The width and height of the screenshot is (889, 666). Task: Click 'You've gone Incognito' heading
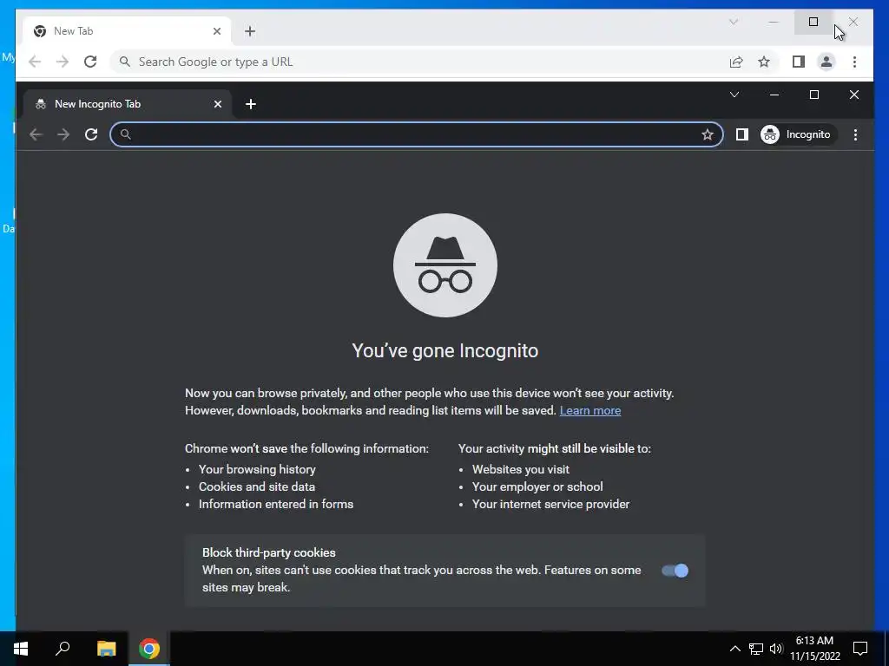pyautogui.click(x=445, y=350)
